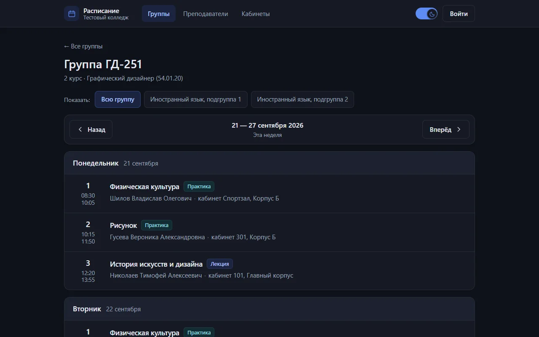
Task: Click кабинет Спортзал, Корпус Б
Action: tap(238, 198)
